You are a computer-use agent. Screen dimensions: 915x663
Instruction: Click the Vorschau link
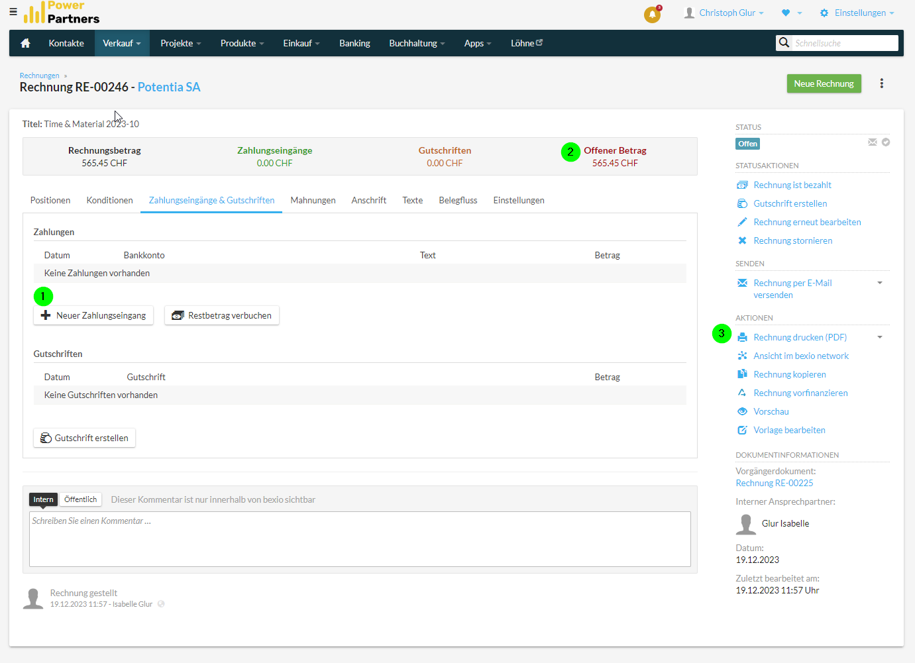(x=771, y=411)
